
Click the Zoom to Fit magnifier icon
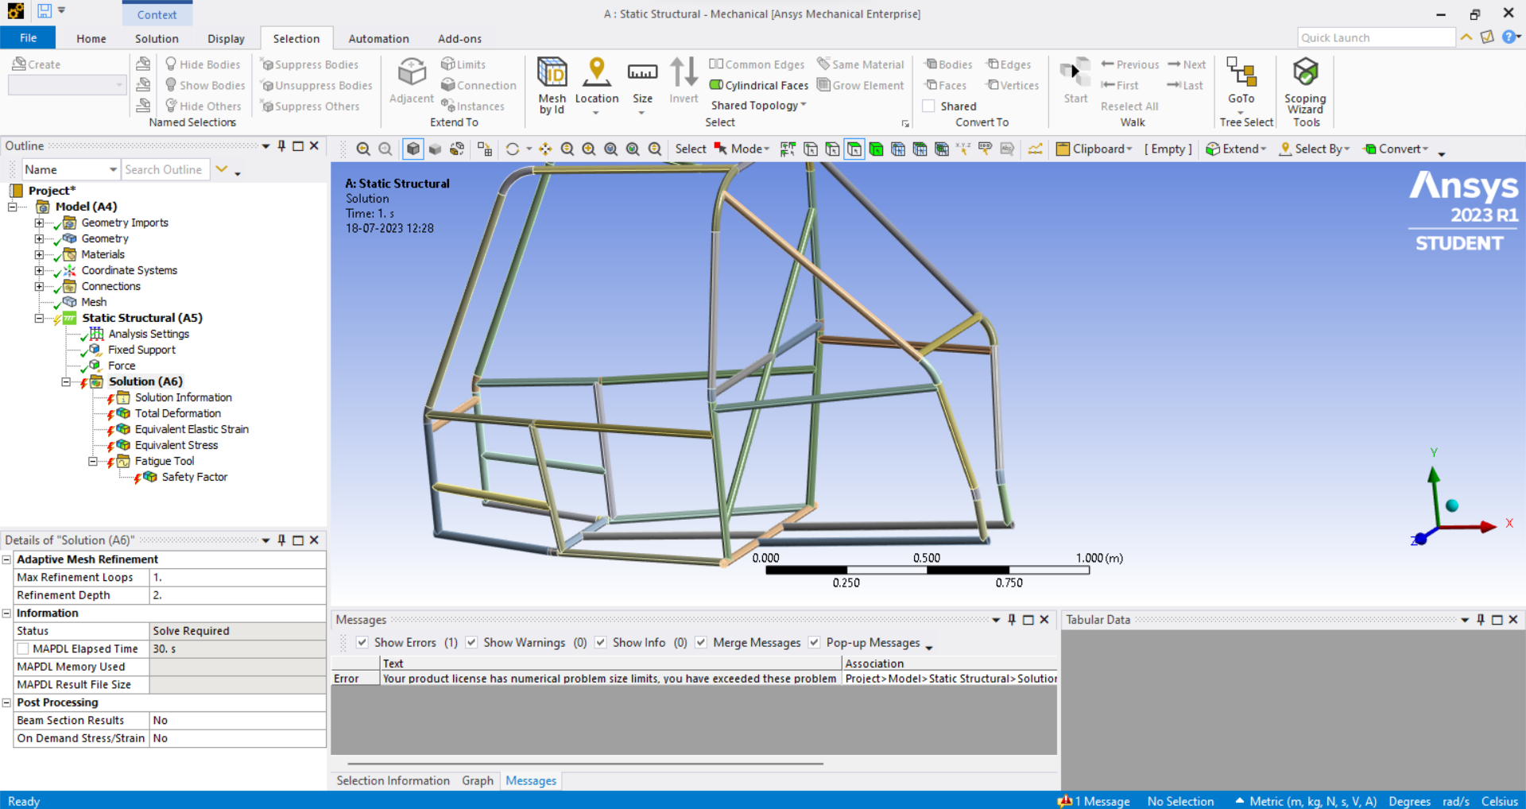[x=363, y=149]
